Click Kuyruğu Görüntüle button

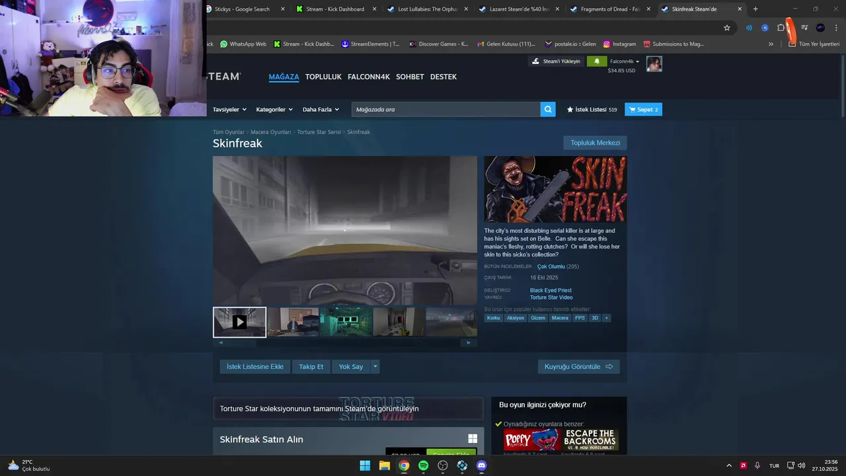click(x=579, y=366)
